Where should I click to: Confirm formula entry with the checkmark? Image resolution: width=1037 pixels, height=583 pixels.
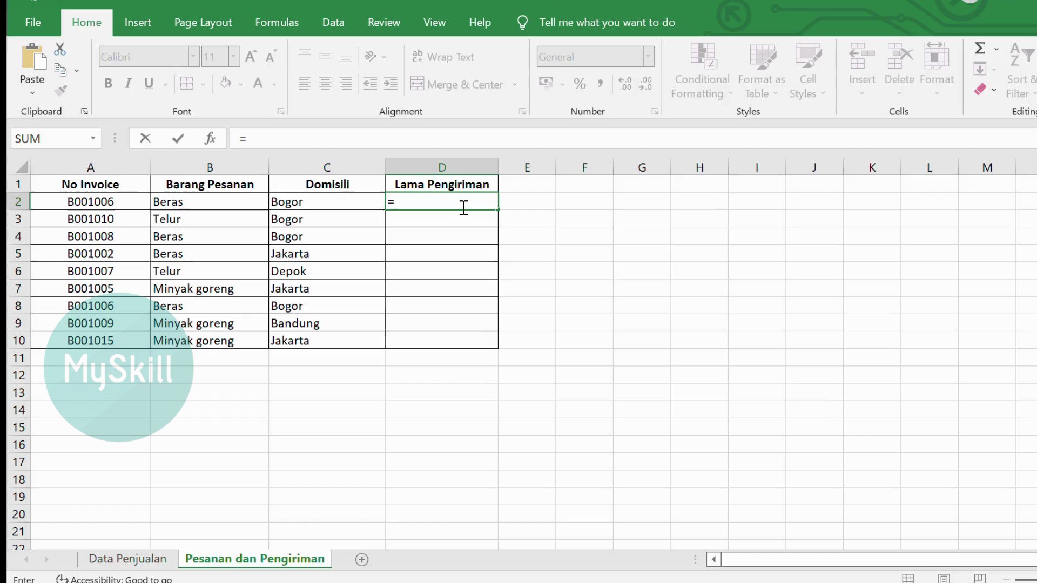click(178, 138)
